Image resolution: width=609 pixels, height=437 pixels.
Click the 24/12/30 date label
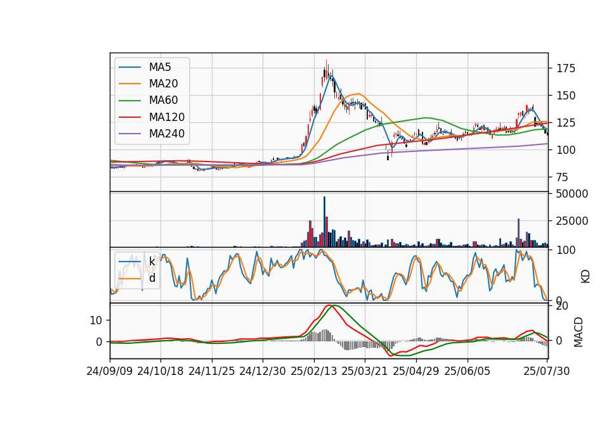pos(263,371)
